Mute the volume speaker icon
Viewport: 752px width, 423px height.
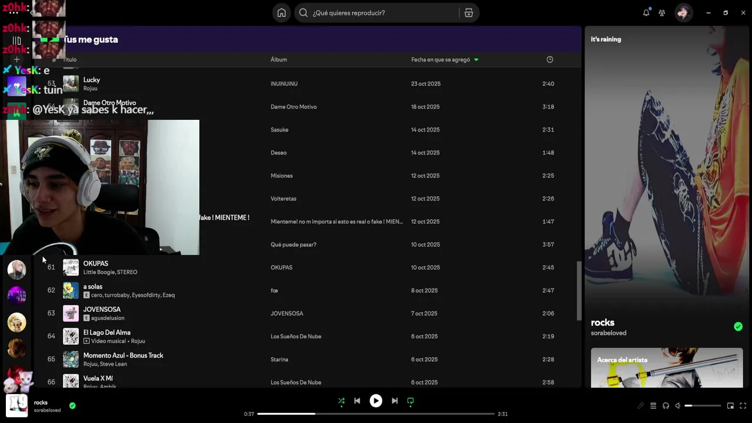click(x=677, y=405)
